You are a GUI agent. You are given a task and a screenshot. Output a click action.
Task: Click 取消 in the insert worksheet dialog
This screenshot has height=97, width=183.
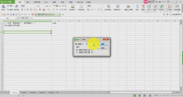click(103, 48)
